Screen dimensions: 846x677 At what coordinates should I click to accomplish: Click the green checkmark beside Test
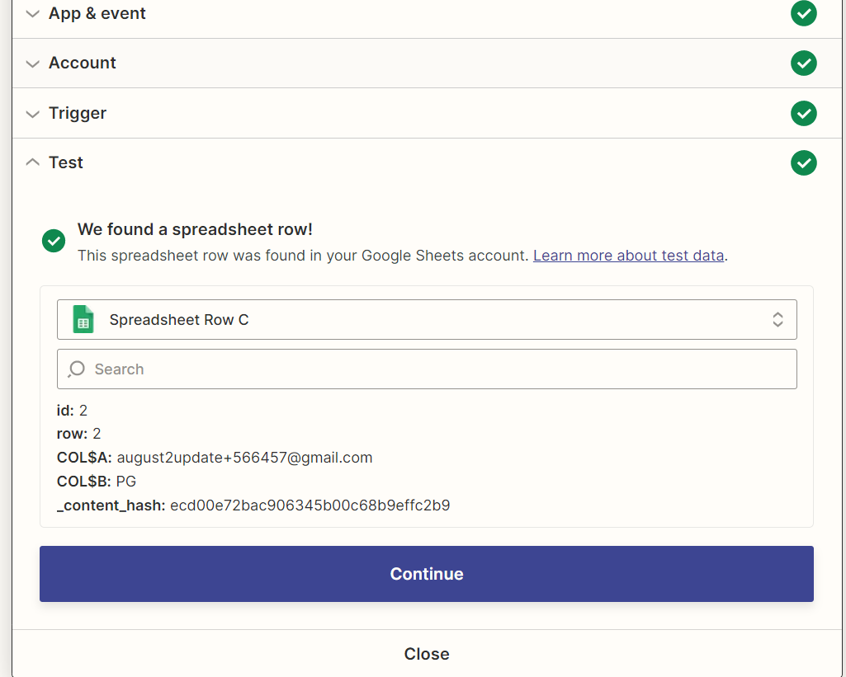pos(803,162)
